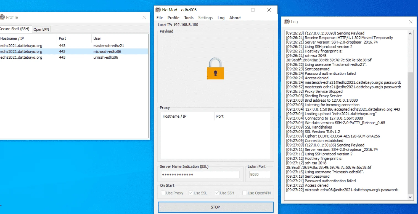Open the Tools menu
This screenshot has height=214, width=418.
coord(189,18)
